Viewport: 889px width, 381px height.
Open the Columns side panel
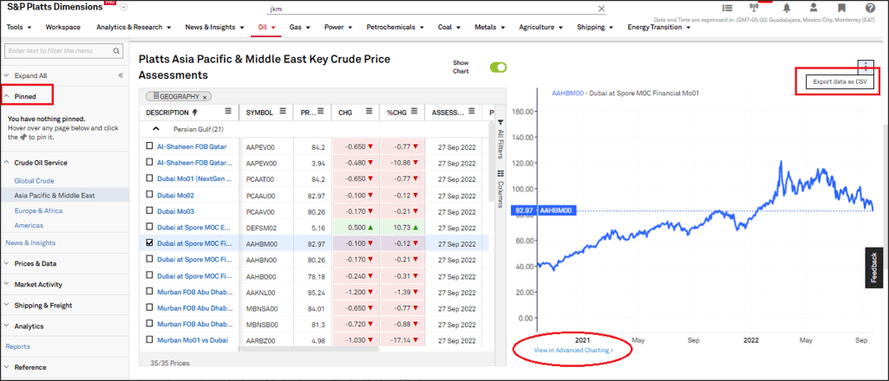(x=500, y=189)
